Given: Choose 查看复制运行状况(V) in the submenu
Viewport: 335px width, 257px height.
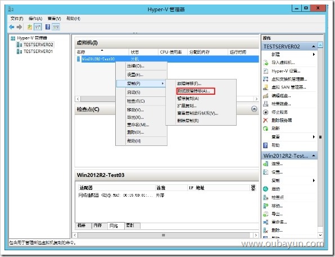Looking at the screenshot, I should pyautogui.click(x=201, y=113).
